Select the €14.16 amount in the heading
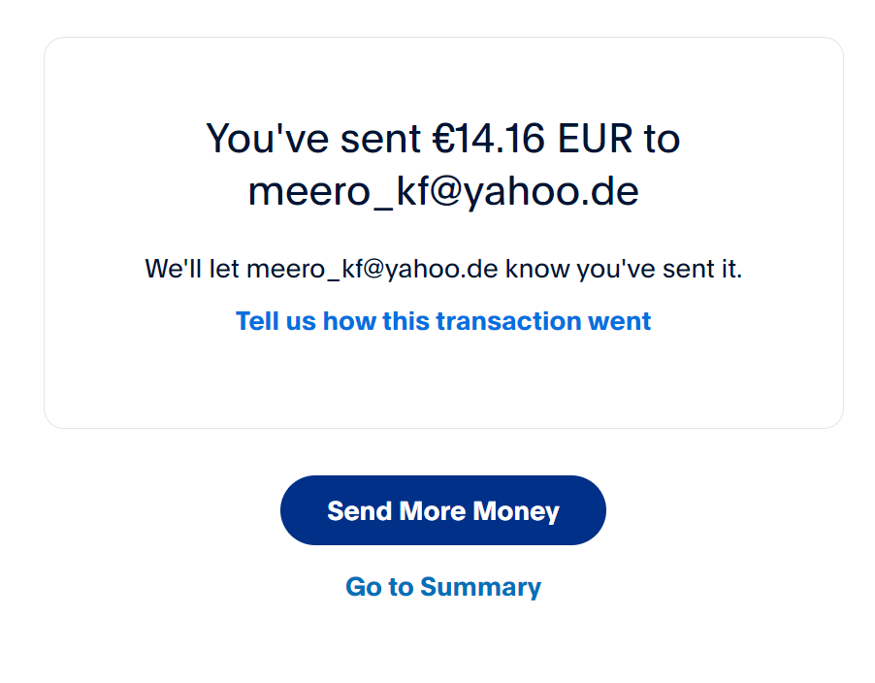Image resolution: width=875 pixels, height=683 pixels. [489, 139]
